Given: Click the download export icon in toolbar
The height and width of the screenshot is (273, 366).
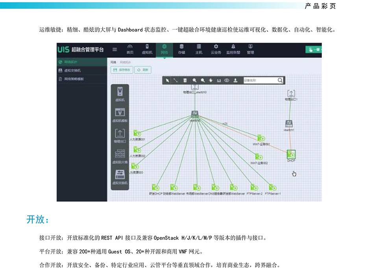Looking at the screenshot, I should coord(235,80).
